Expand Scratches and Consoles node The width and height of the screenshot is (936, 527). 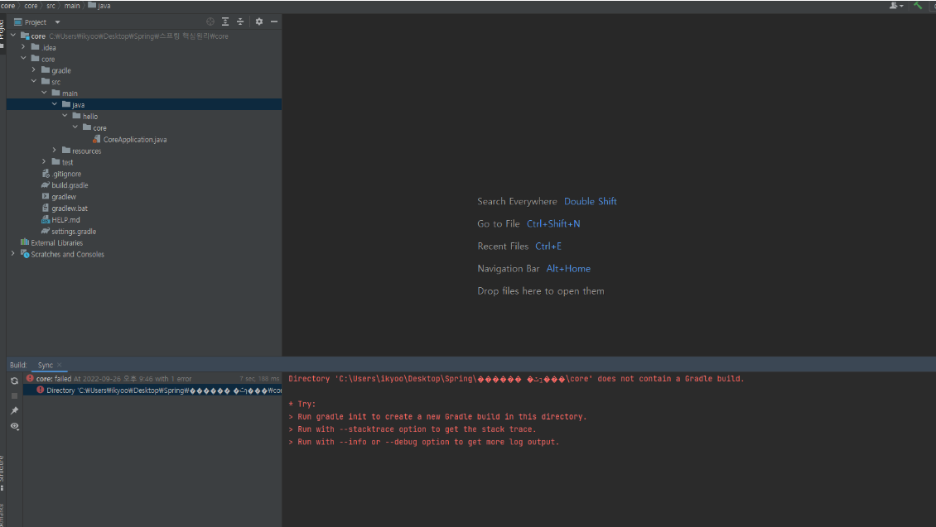tap(13, 254)
